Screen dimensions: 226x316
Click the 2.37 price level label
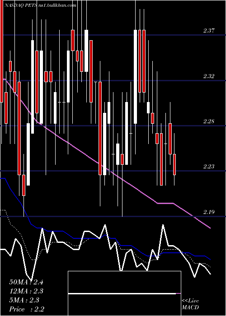tap(209, 31)
